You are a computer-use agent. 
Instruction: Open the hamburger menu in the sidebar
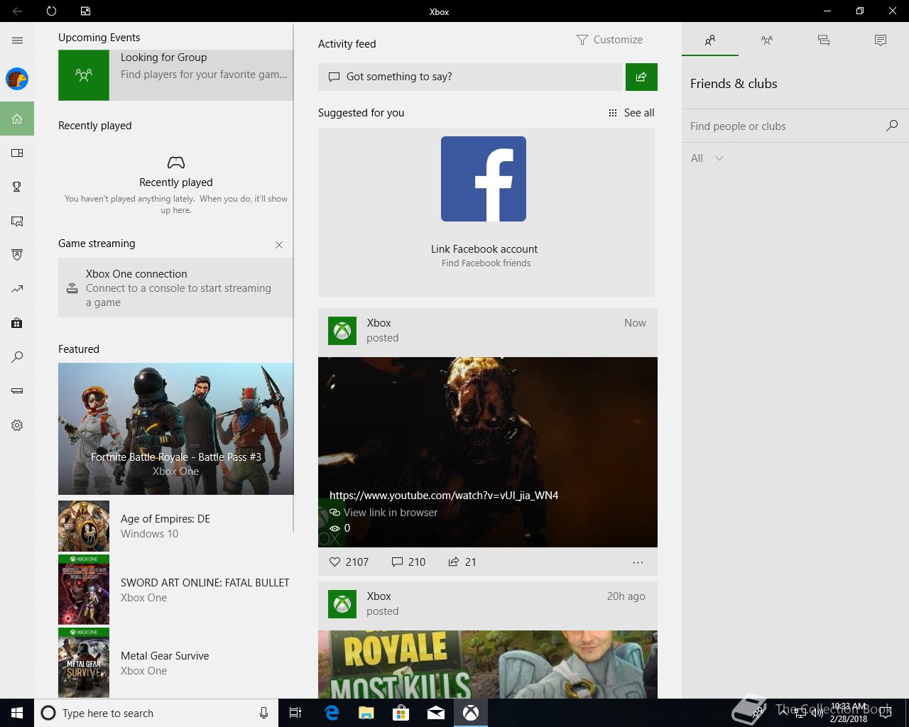pos(17,40)
